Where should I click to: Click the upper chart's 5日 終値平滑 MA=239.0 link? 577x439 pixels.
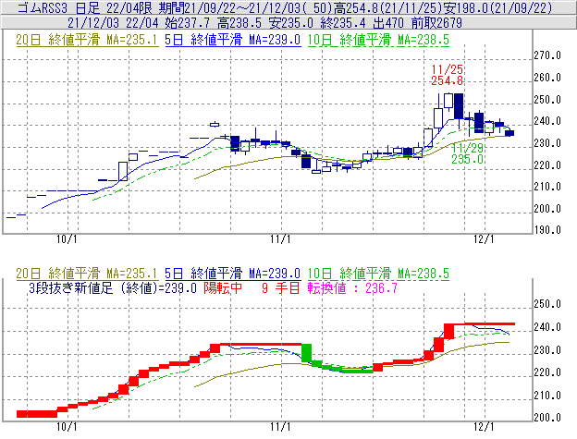click(233, 40)
